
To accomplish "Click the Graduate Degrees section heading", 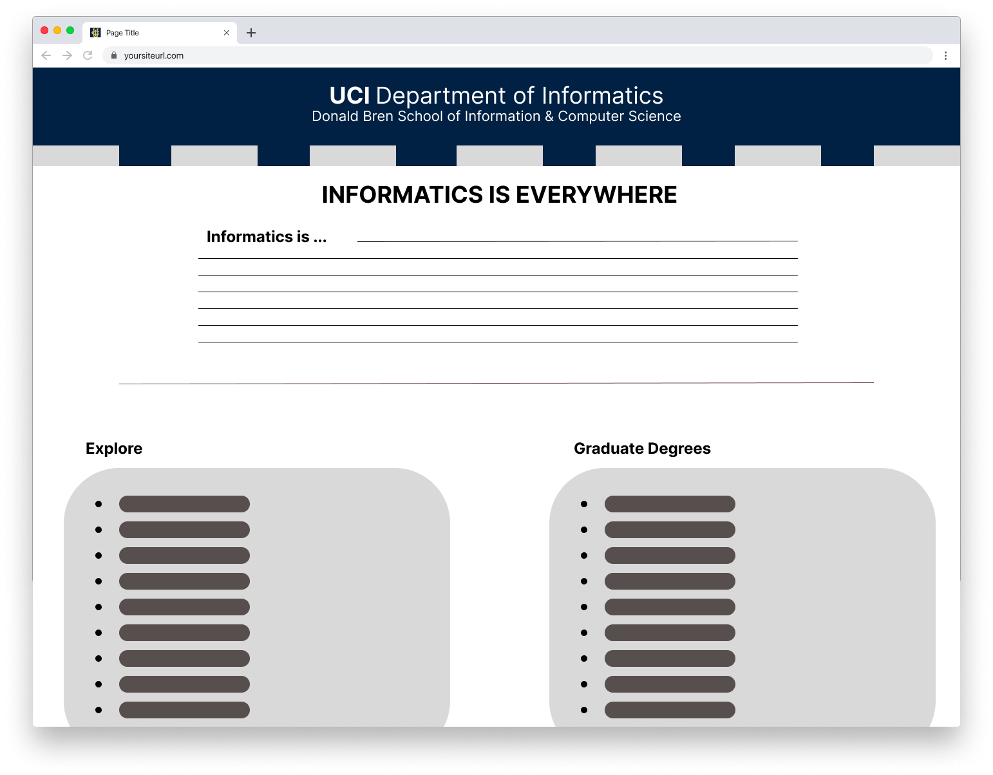I will pyautogui.click(x=642, y=449).
